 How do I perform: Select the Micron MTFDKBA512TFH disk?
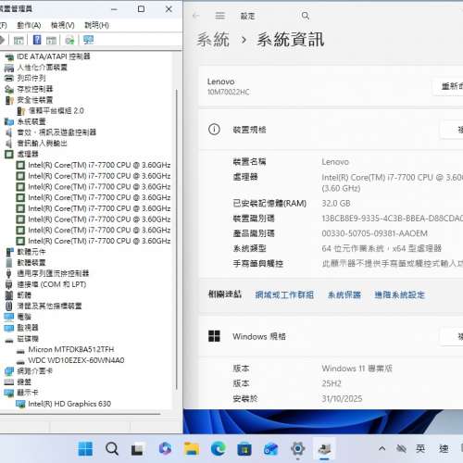coord(66,349)
